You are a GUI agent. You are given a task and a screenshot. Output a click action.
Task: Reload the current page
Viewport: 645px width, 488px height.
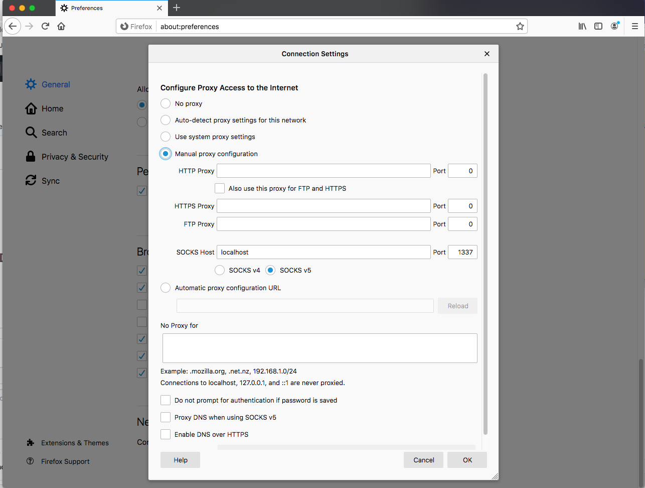click(45, 26)
